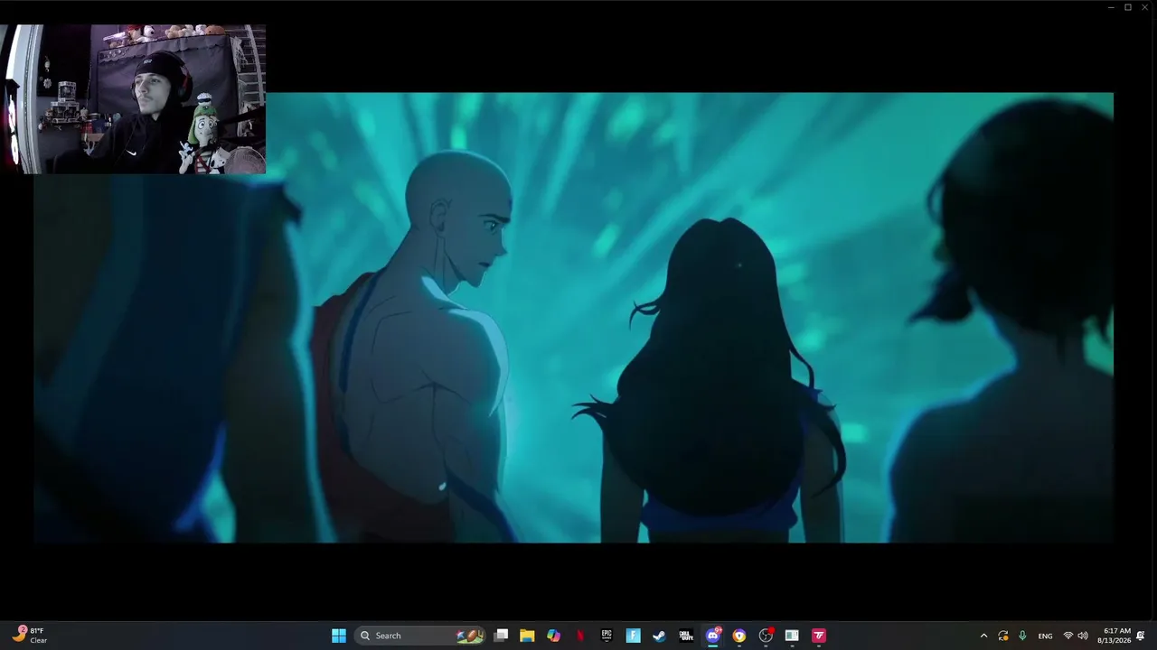Screen dimensions: 1157x650
Task: Open Netflix from the taskbar
Action: (x=580, y=636)
